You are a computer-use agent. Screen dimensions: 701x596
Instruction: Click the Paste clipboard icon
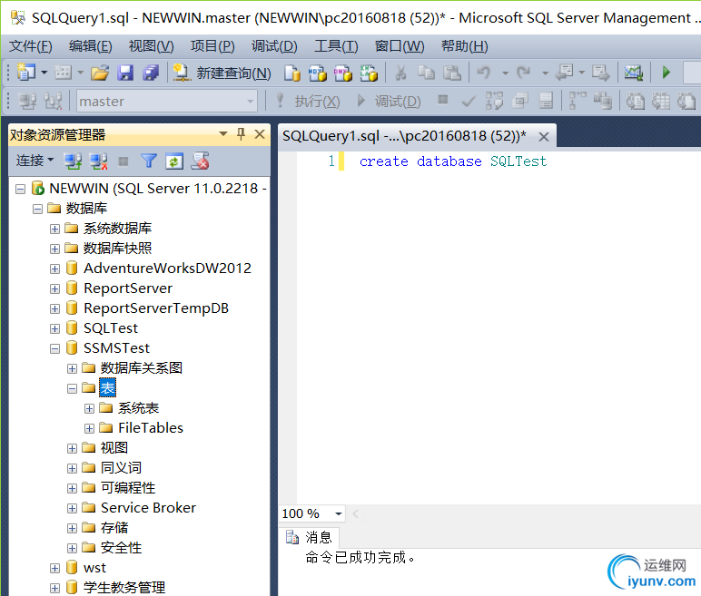coord(452,73)
